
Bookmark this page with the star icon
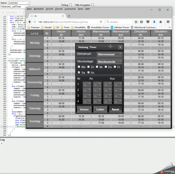pos(136,22)
